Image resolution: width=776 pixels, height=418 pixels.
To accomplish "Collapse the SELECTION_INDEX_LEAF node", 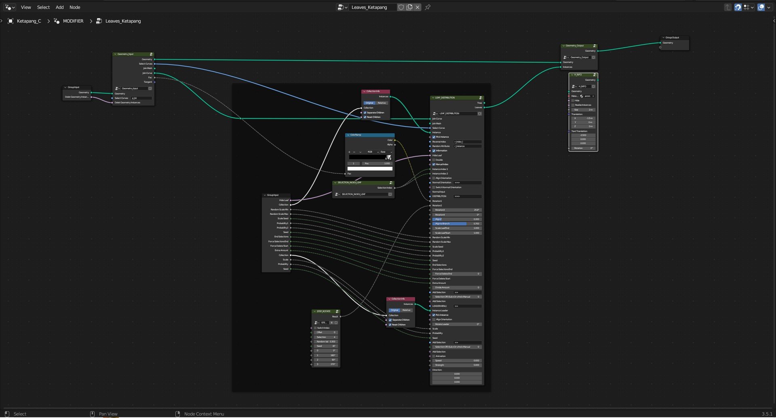I will pos(335,183).
